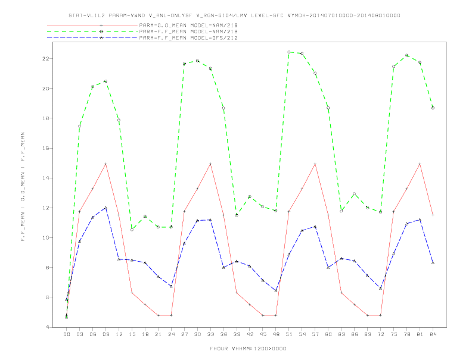Click x-axis tick label 27
Screen dimensions: 472x364
184,334
